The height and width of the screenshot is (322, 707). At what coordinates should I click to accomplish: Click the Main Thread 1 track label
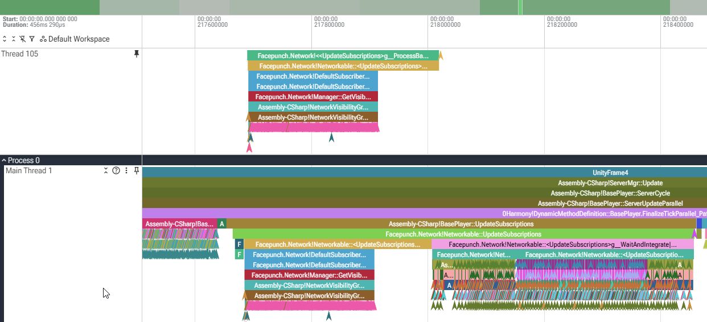click(x=28, y=170)
